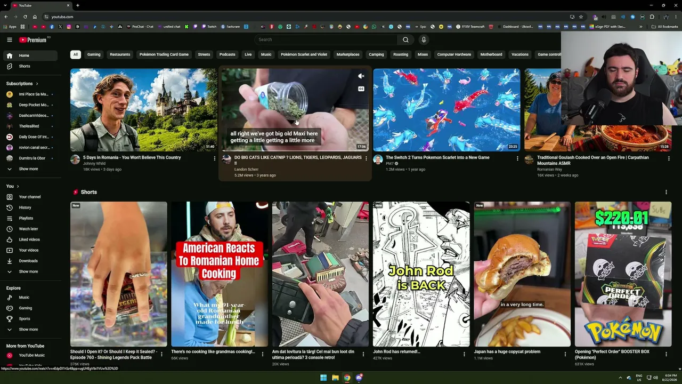Open Your videos in sidebar
Screen dimensions: 682x384
click(x=30, y=250)
